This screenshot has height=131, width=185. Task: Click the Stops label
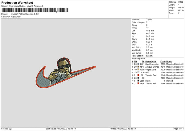tap(134, 25)
